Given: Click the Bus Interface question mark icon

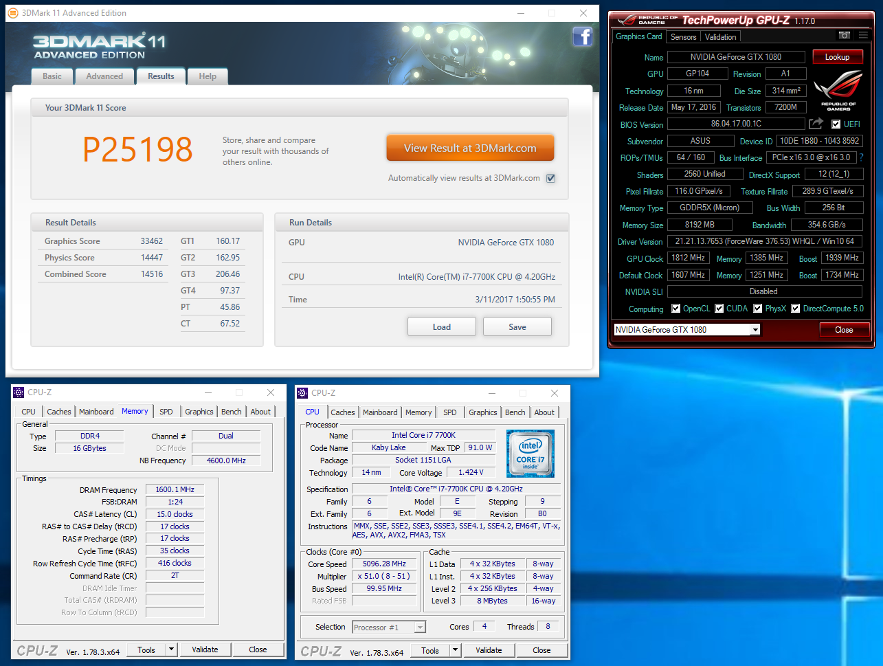Looking at the screenshot, I should pos(861,157).
